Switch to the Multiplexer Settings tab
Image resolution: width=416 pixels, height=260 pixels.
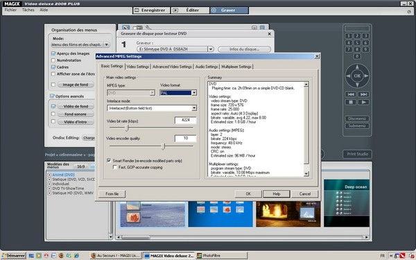[x=236, y=67]
